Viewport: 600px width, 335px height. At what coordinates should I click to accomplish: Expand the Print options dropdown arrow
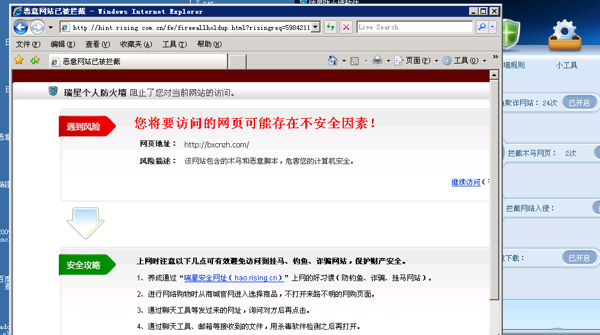[x=388, y=61]
